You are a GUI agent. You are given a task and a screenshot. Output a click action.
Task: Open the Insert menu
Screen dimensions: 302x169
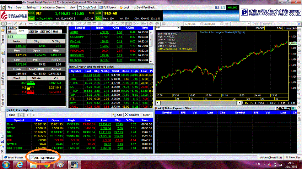pos(19,7)
